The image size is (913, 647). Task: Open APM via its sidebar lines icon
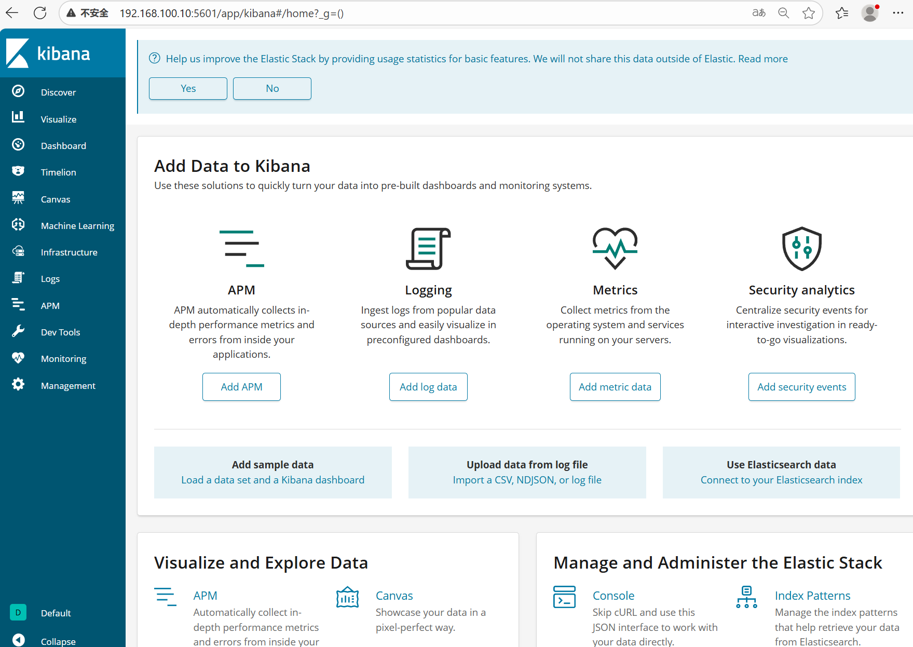click(x=18, y=304)
